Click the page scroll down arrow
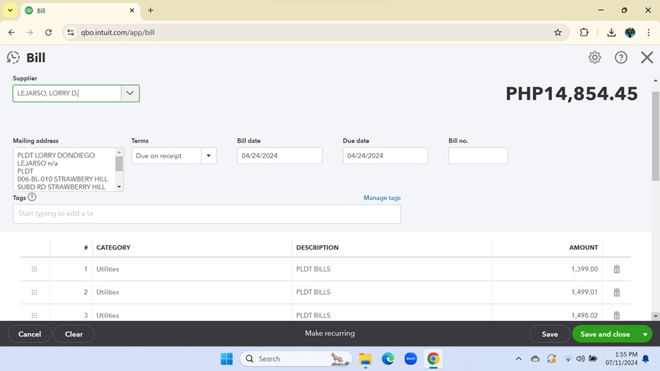 (x=655, y=316)
